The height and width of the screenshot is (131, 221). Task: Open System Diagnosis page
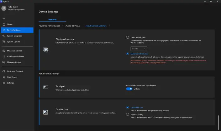[17, 36]
